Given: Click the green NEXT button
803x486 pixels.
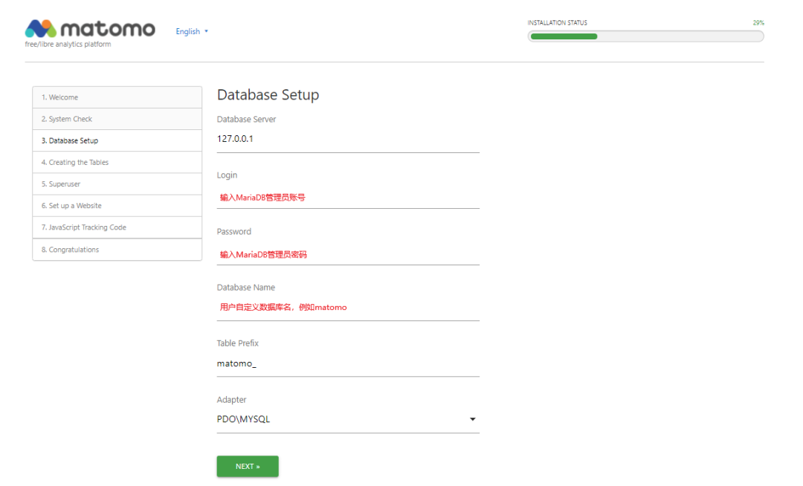Looking at the screenshot, I should [x=248, y=466].
